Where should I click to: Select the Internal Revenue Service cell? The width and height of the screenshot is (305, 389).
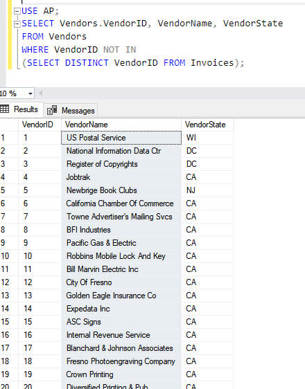[121, 335]
